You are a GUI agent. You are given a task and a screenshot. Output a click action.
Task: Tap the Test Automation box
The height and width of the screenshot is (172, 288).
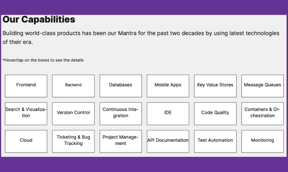click(x=215, y=140)
